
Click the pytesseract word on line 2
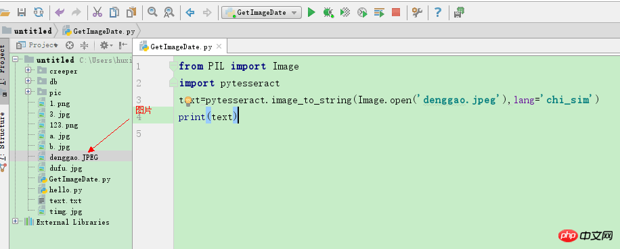coord(250,84)
